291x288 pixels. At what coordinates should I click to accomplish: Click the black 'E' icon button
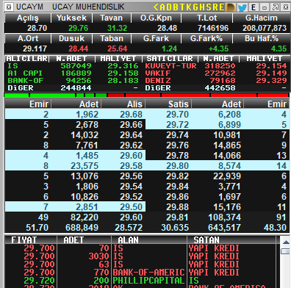[x=254, y=7]
